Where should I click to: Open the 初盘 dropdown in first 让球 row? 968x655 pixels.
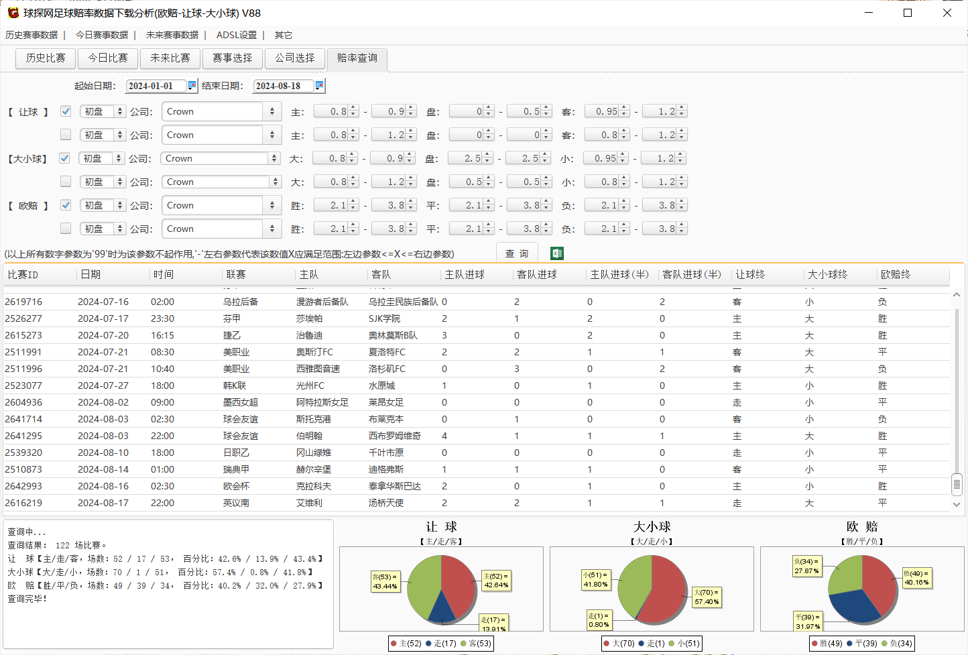tap(103, 111)
